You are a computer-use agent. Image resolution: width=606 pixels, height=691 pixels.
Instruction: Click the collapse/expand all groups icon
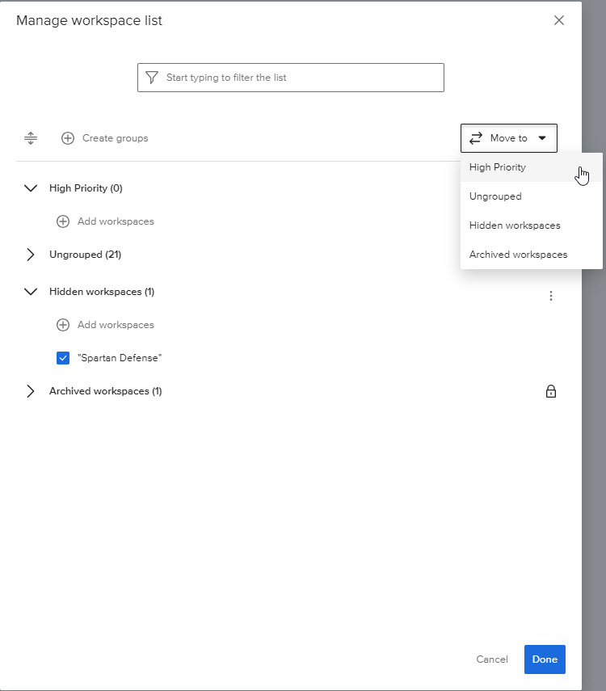[31, 138]
